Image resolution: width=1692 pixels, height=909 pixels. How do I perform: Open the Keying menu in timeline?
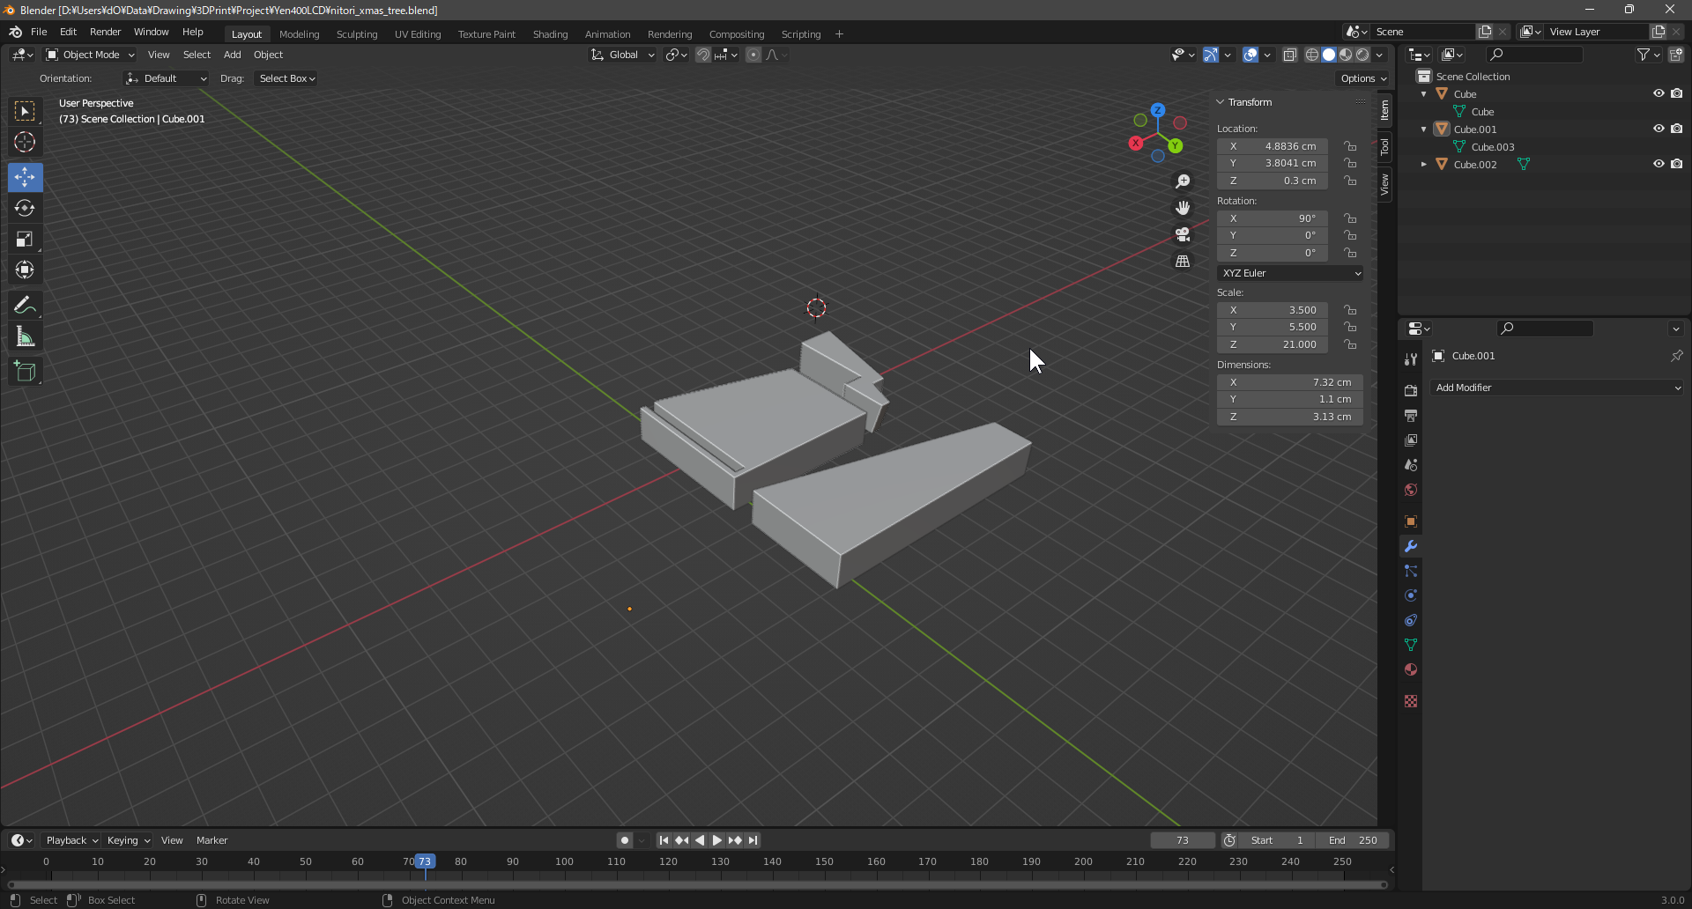click(128, 840)
